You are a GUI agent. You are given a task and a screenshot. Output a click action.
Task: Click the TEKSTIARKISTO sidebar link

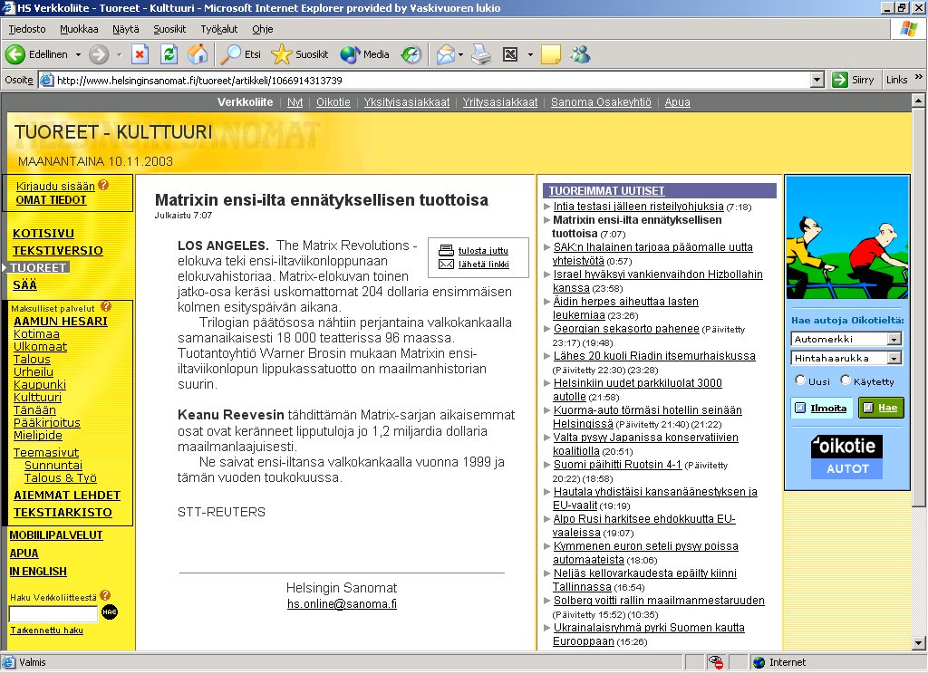coord(63,512)
